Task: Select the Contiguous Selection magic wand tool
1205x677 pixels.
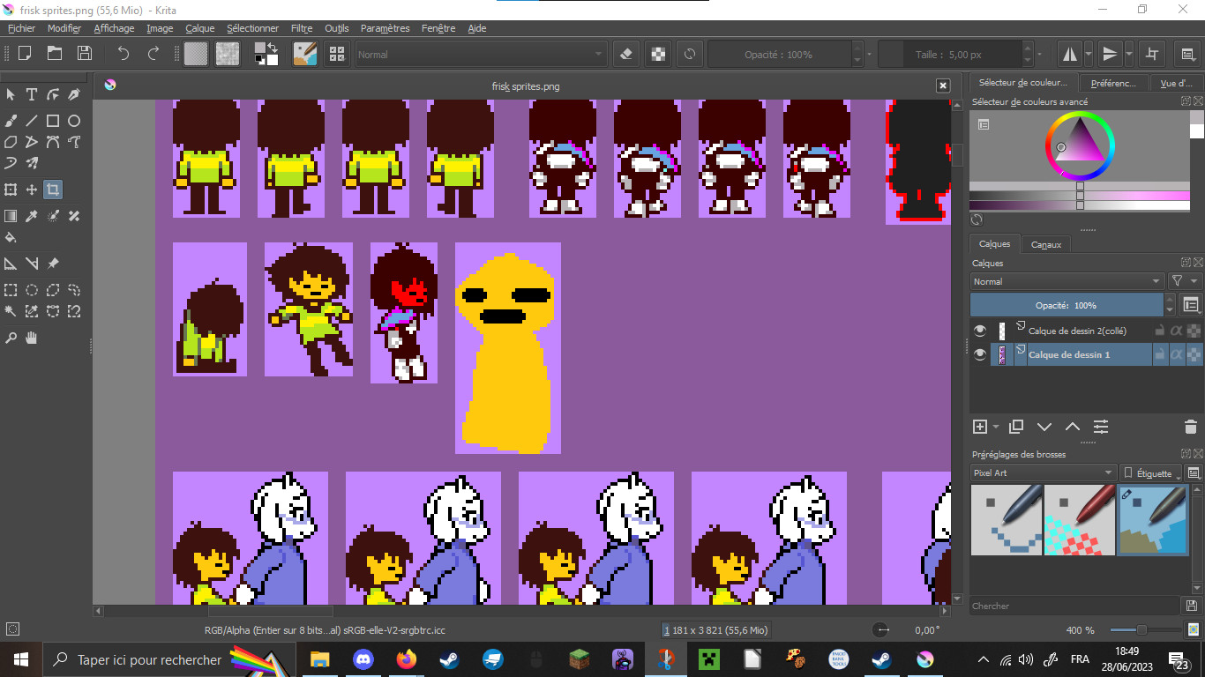Action: [11, 311]
